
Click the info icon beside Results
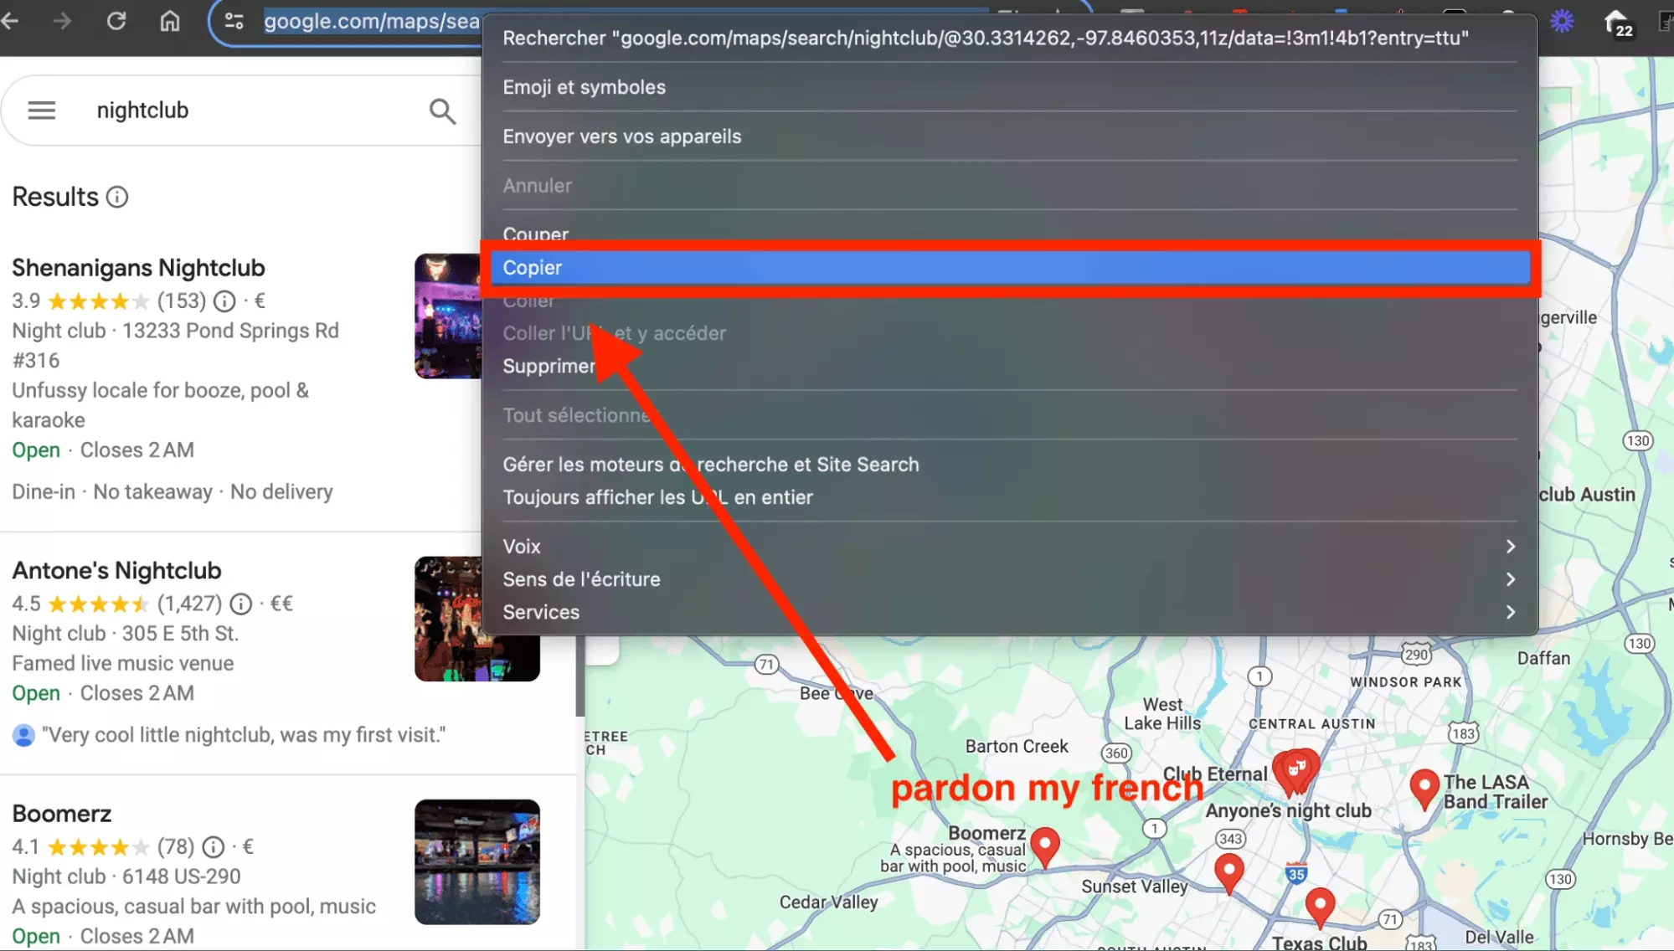(x=117, y=198)
